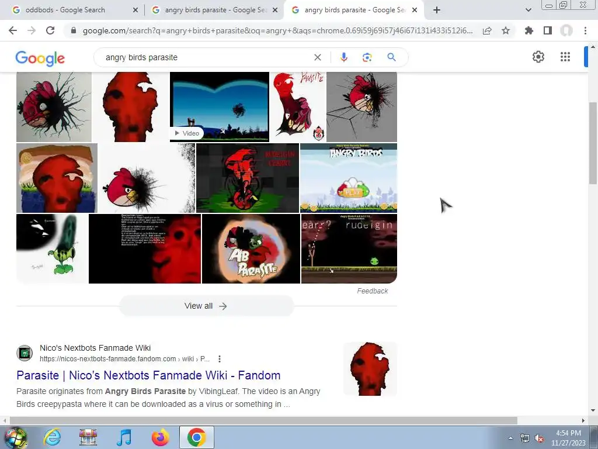Click the View all button
The image size is (598, 449).
pyautogui.click(x=206, y=306)
